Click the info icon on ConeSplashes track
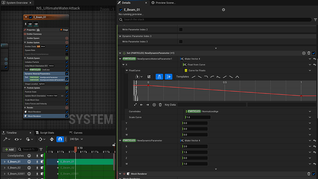318x179 pixels. [29, 156]
